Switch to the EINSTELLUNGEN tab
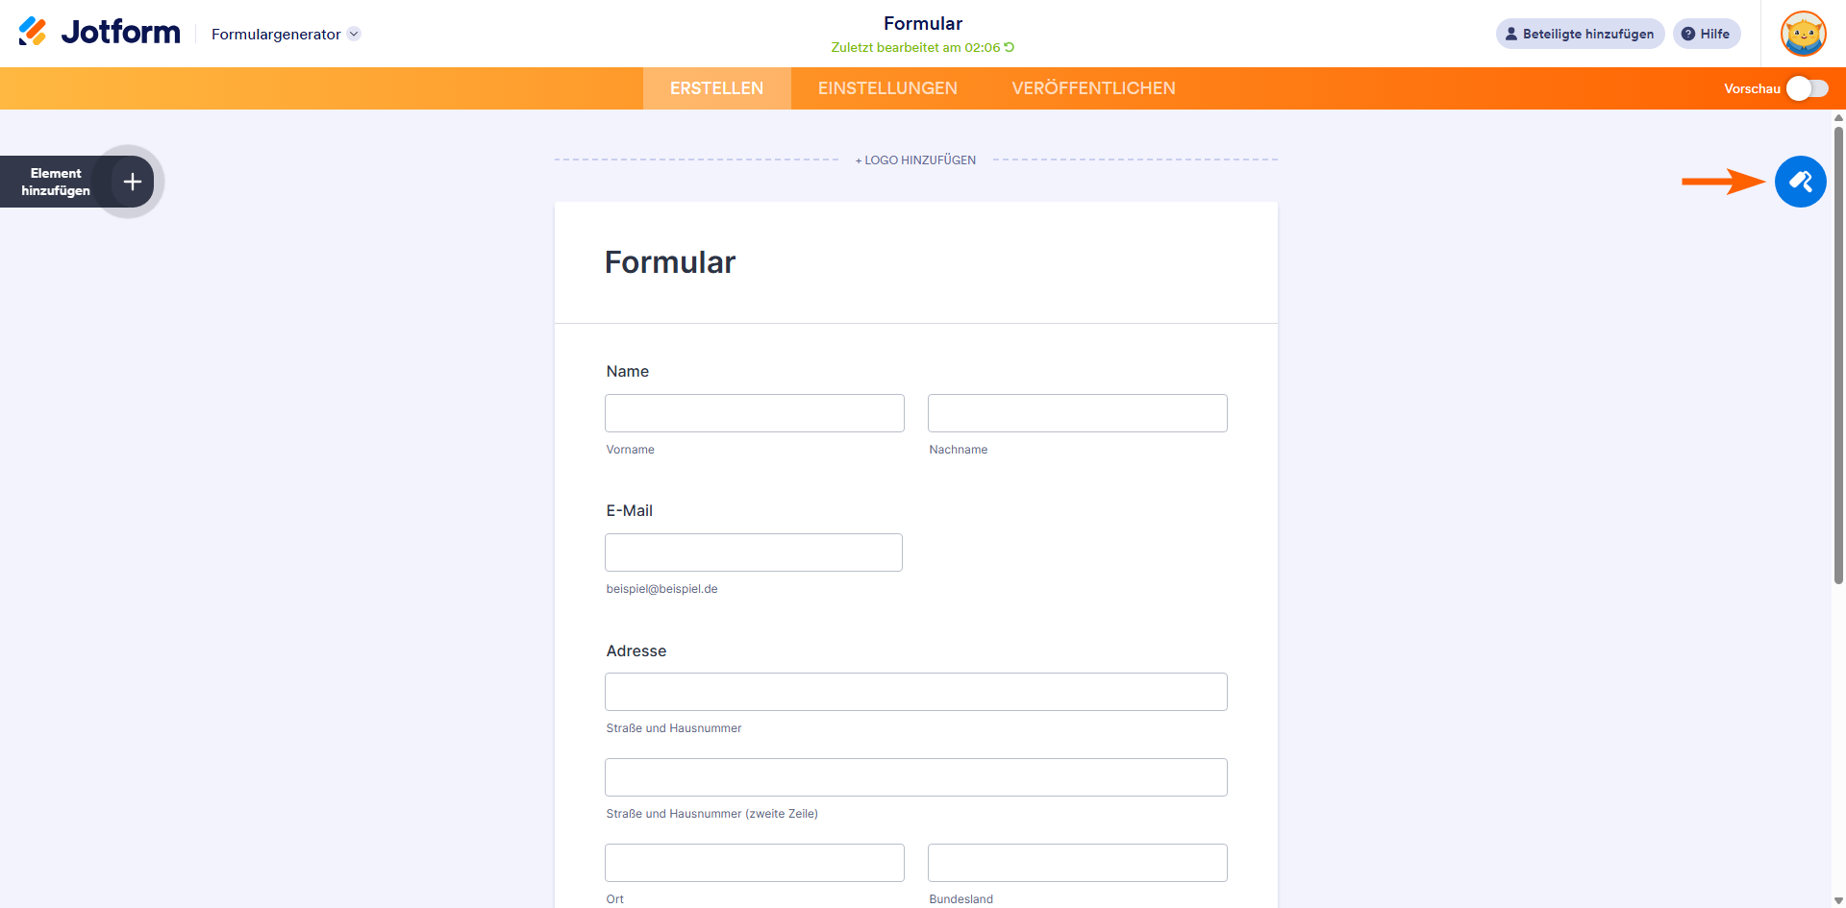1846x908 pixels. click(x=887, y=88)
